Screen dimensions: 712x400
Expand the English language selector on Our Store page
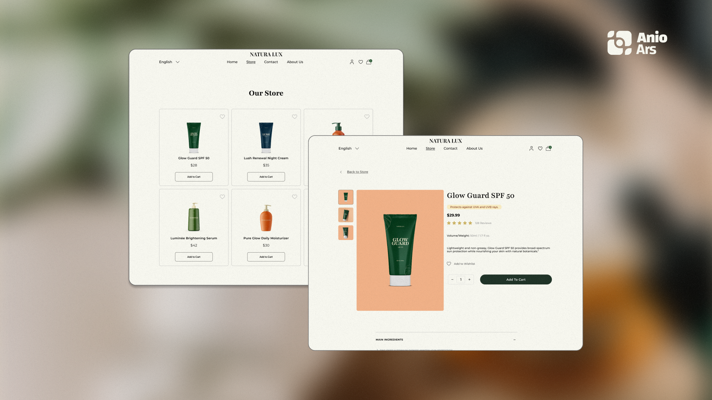(169, 62)
